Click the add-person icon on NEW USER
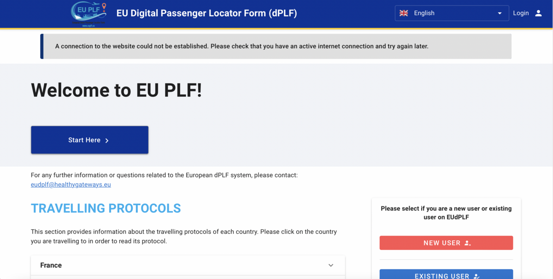 point(467,243)
